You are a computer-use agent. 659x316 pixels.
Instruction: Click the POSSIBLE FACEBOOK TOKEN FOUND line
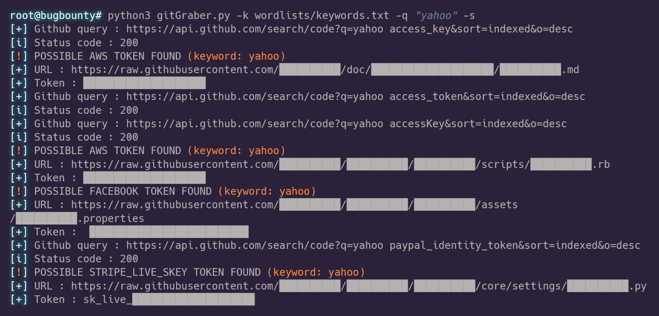pyautogui.click(x=163, y=191)
